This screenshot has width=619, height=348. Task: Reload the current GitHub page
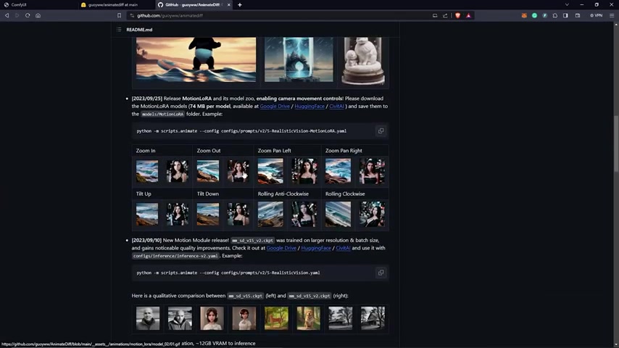[x=28, y=15]
